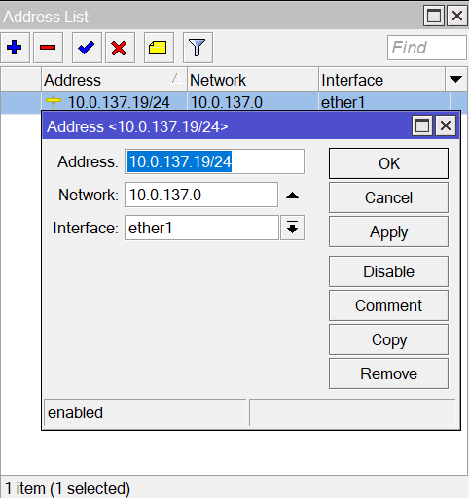Image resolution: width=469 pixels, height=498 pixels.
Task: Collapse the Network field with up arrow
Action: pos(292,196)
